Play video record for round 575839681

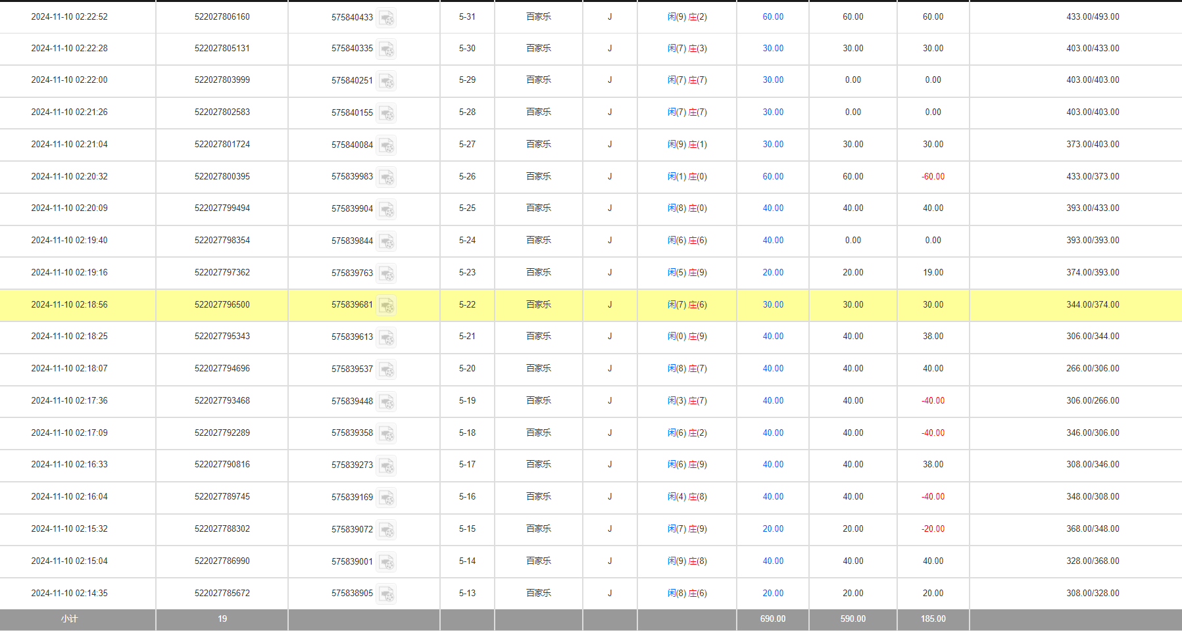pos(387,306)
